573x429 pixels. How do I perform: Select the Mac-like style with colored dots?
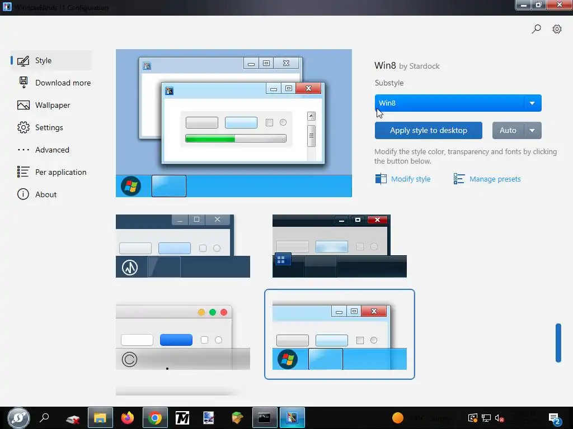pyautogui.click(x=183, y=337)
